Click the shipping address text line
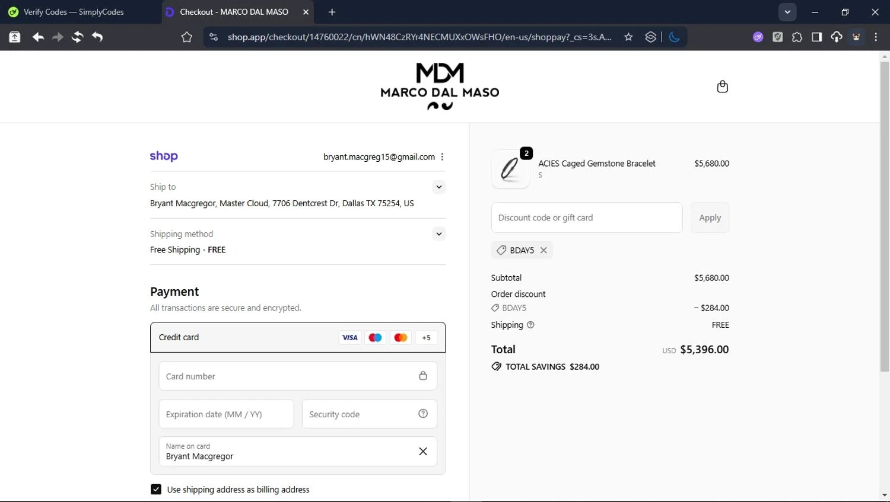This screenshot has width=890, height=502. point(282,203)
